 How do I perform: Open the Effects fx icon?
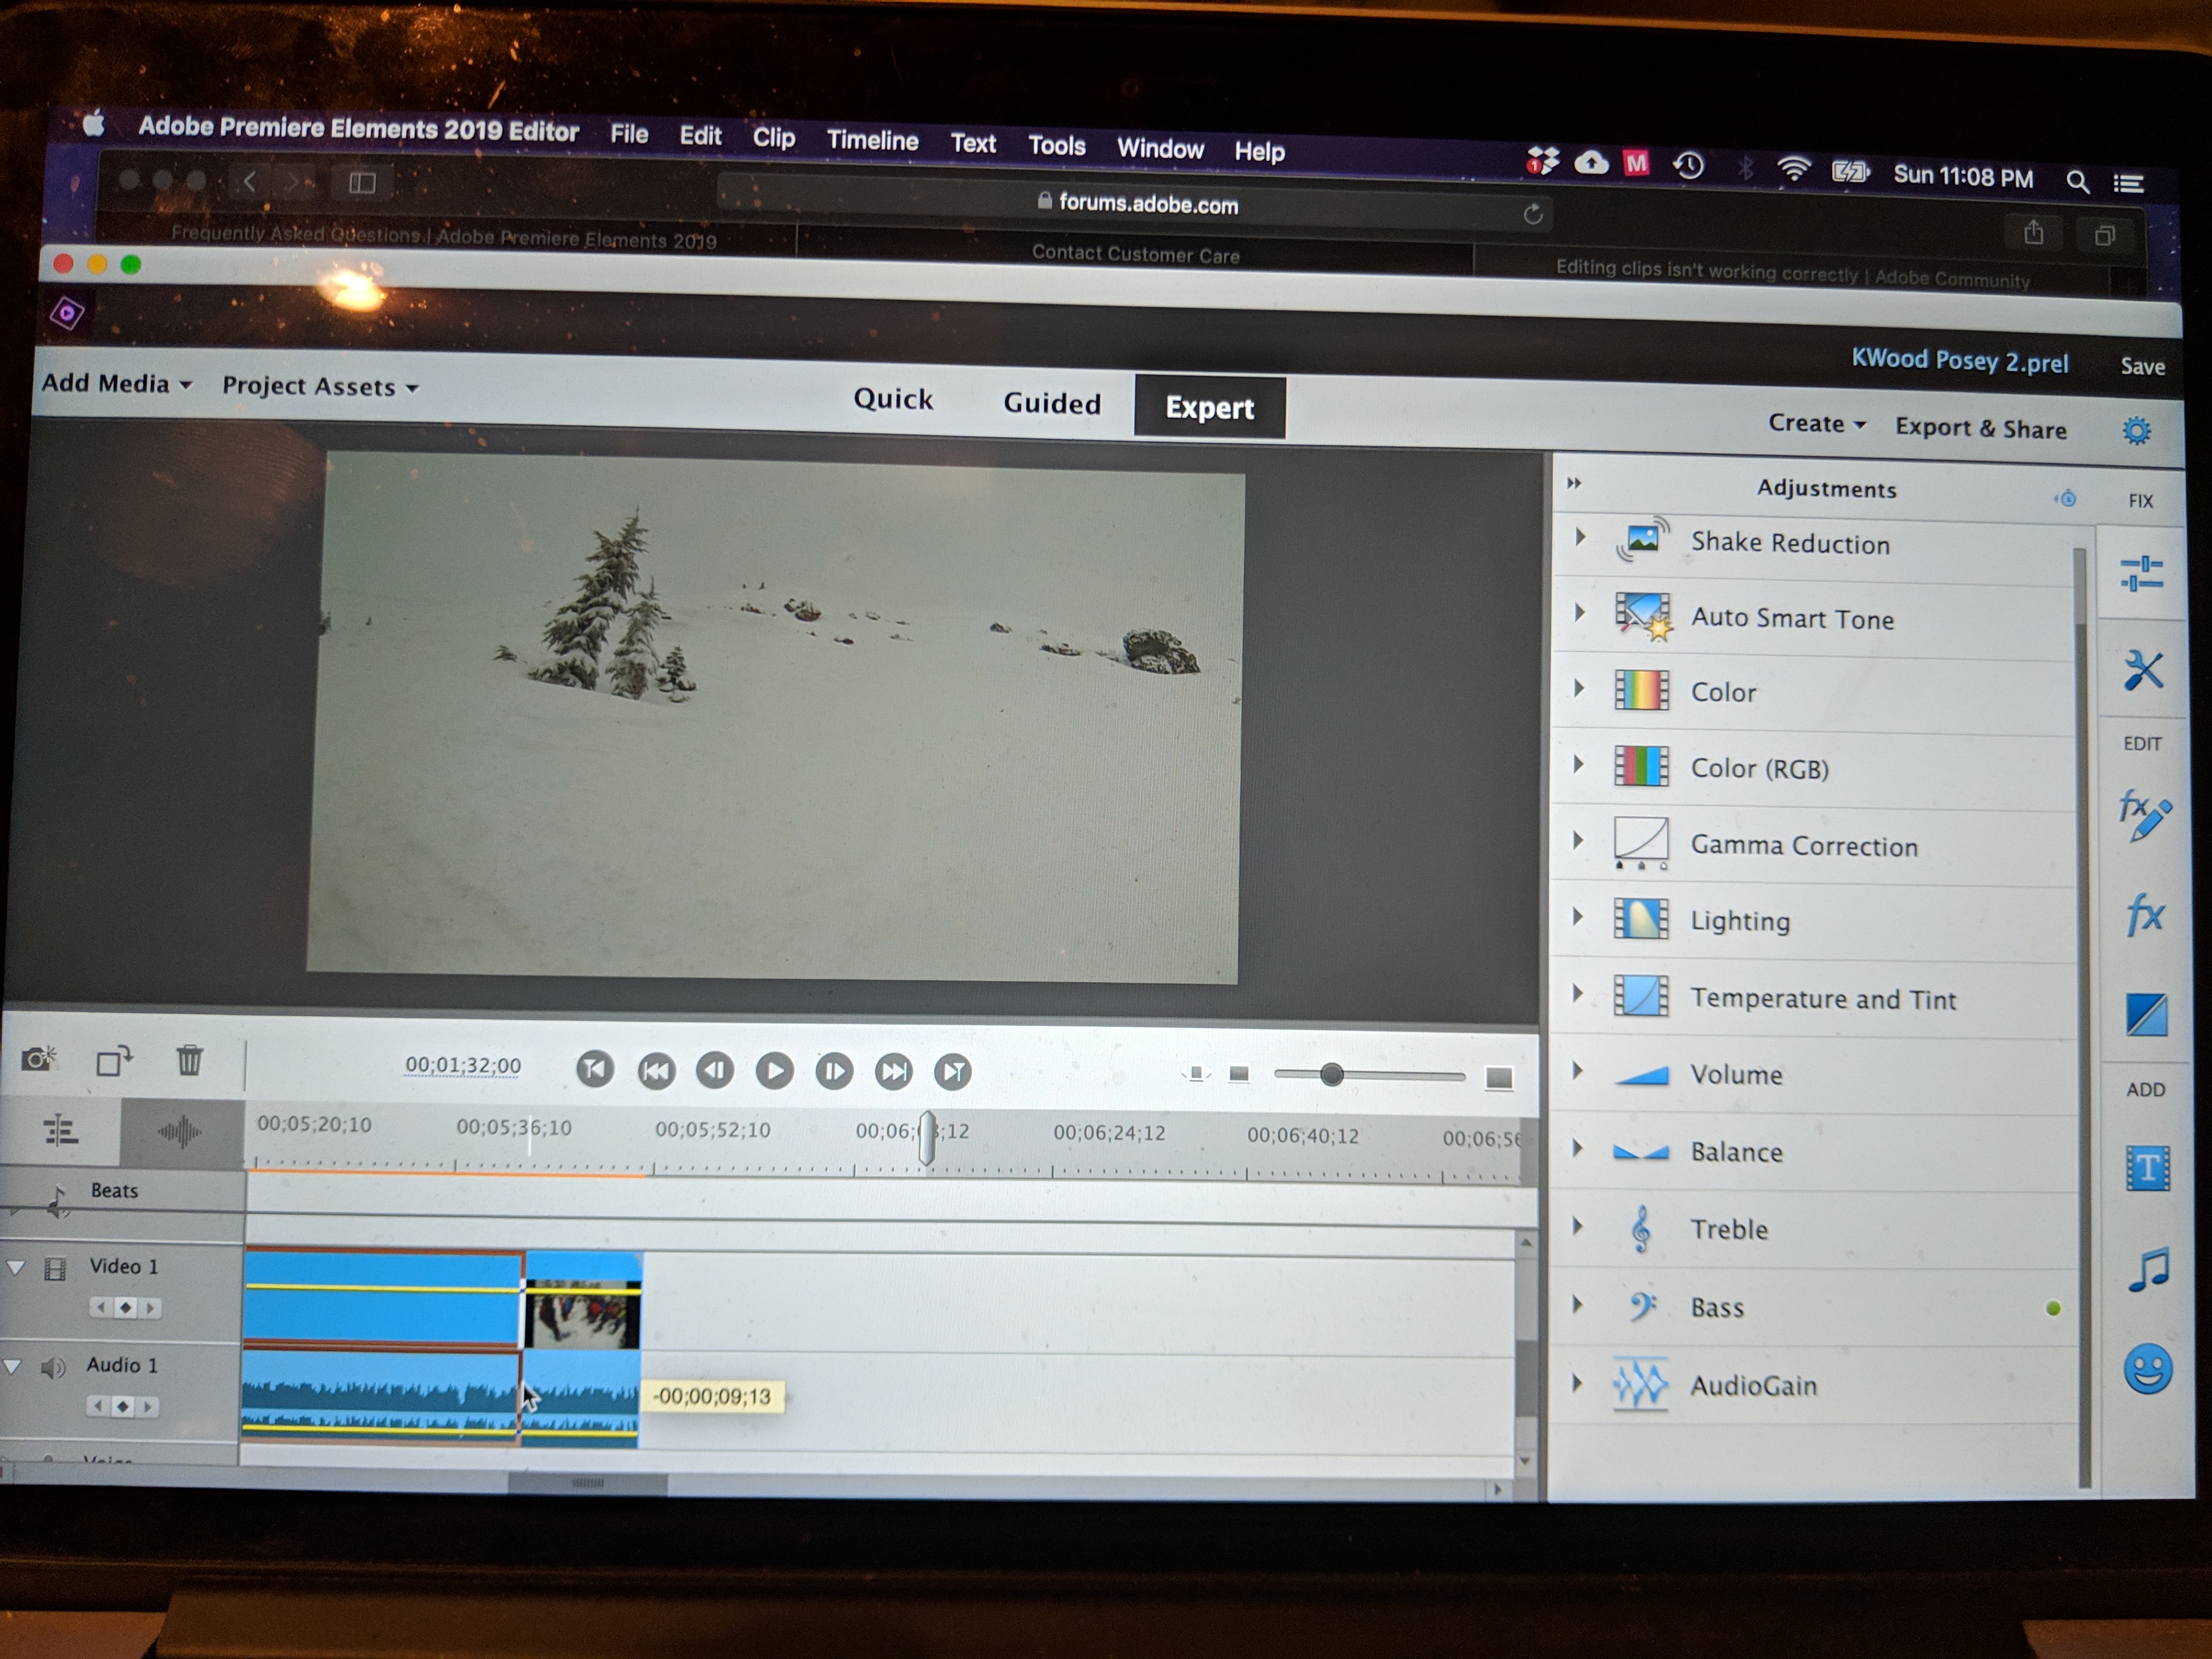tap(2144, 914)
